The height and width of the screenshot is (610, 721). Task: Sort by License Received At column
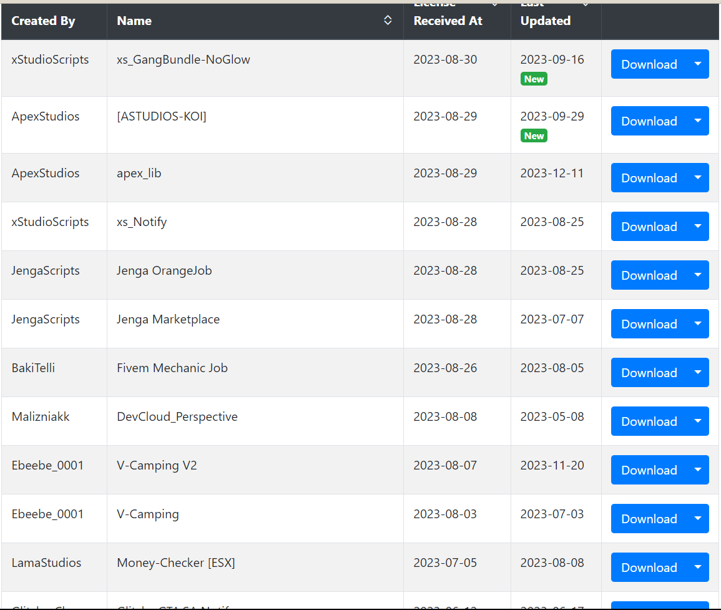[x=495, y=4]
